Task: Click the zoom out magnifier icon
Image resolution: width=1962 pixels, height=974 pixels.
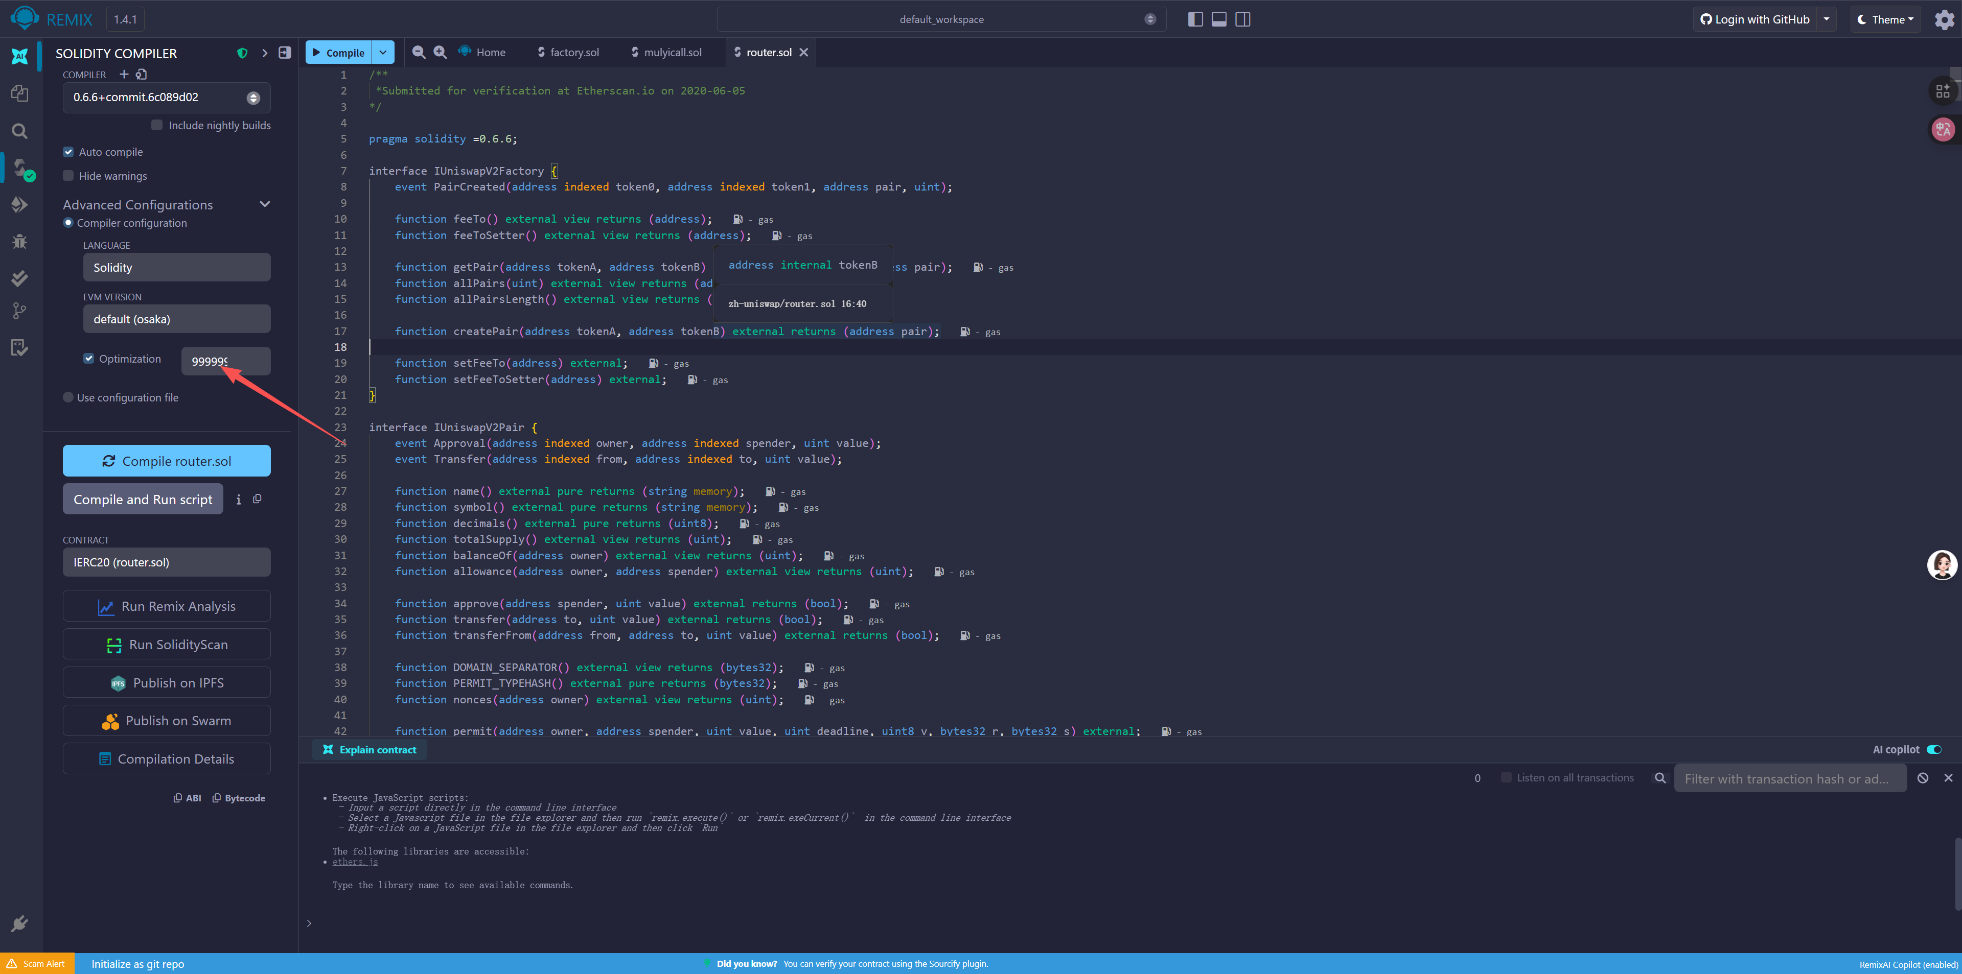Action: 418,52
